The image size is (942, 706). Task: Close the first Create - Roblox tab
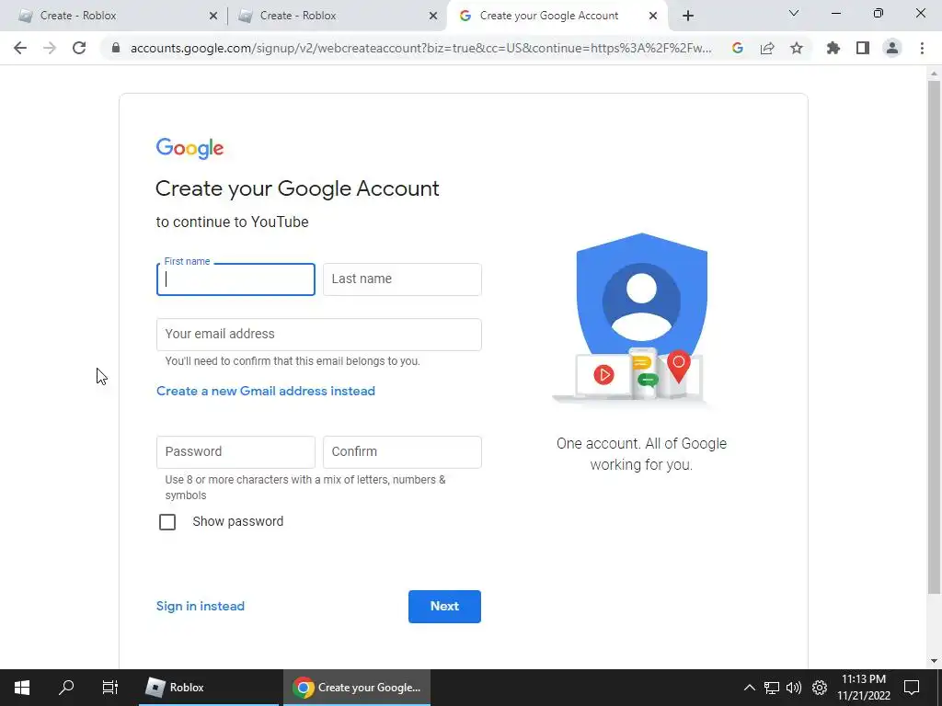coord(213,17)
